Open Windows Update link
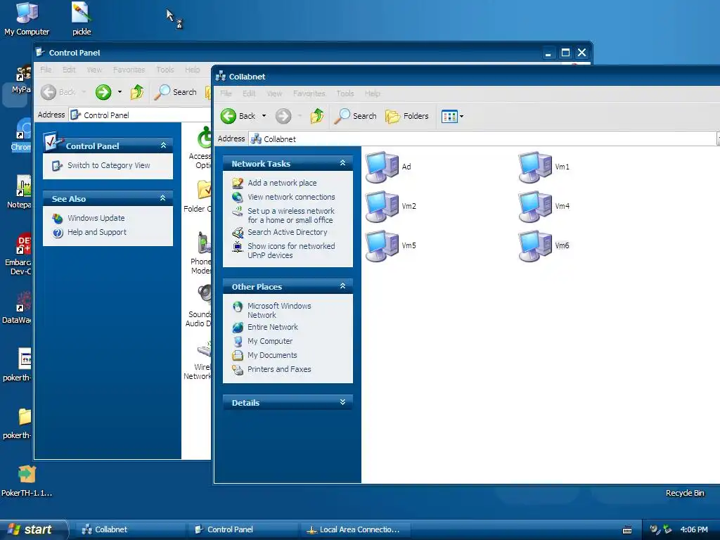This screenshot has width=720, height=540. pyautogui.click(x=96, y=218)
